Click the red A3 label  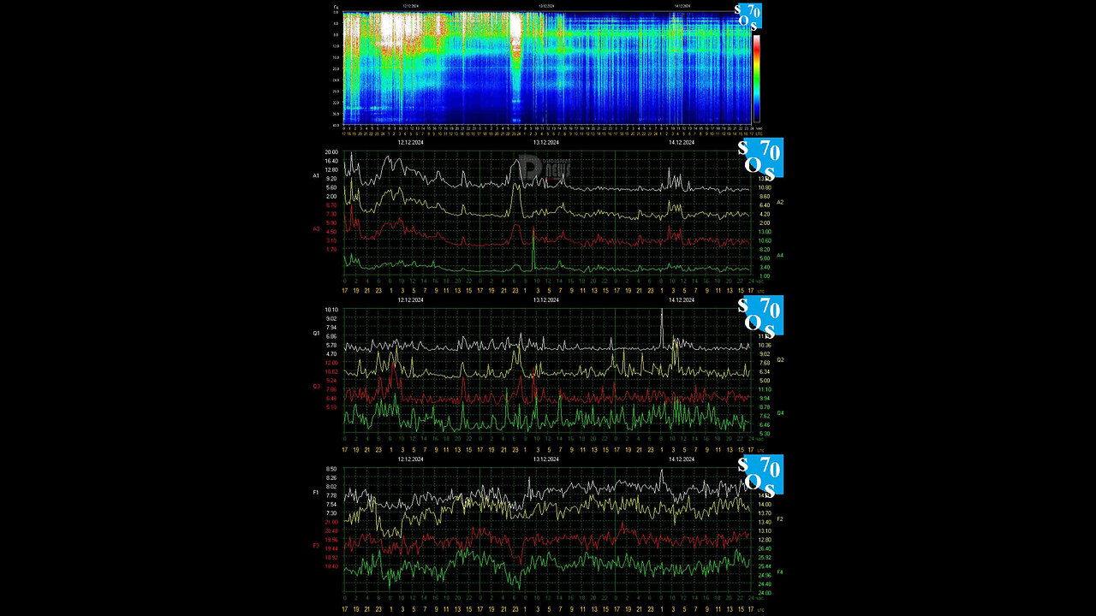(x=316, y=228)
